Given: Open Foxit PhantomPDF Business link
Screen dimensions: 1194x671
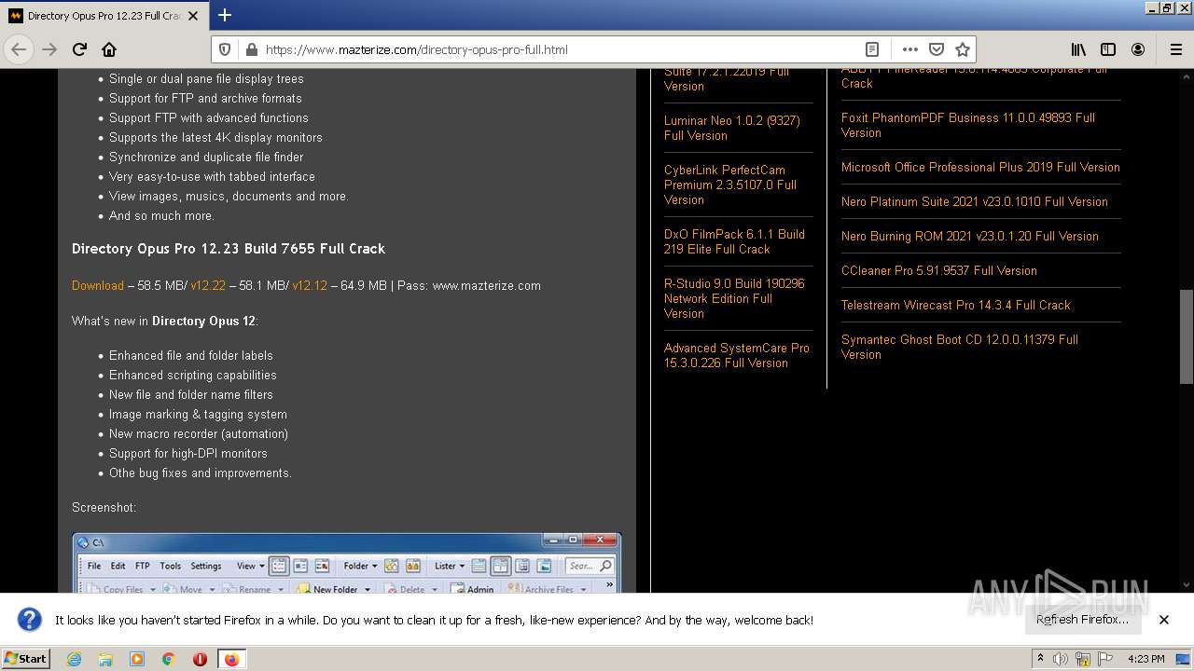Looking at the screenshot, I should 968,125.
